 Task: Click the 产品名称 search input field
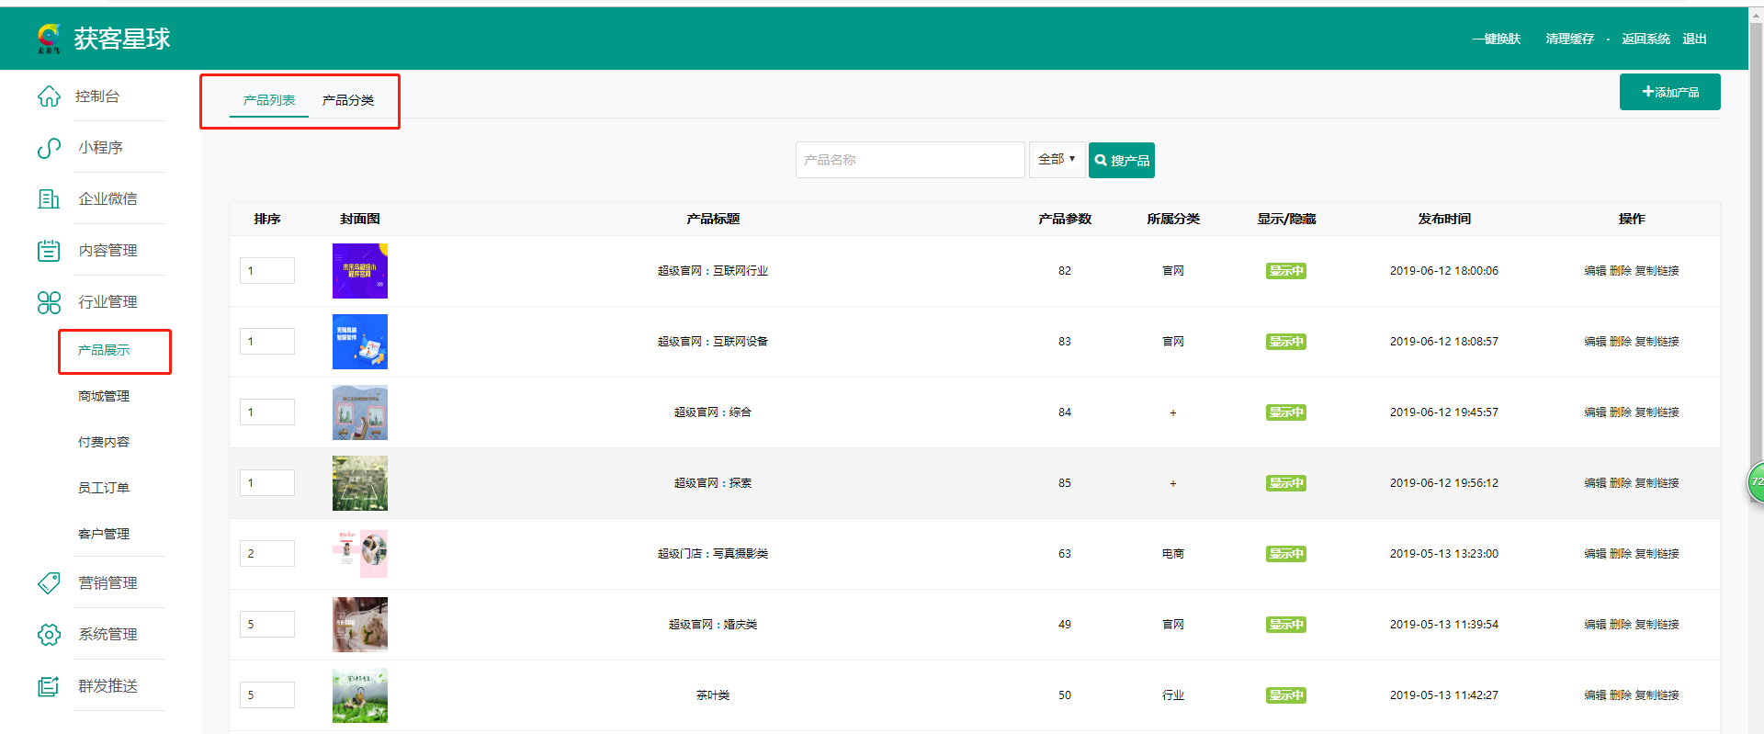910,160
